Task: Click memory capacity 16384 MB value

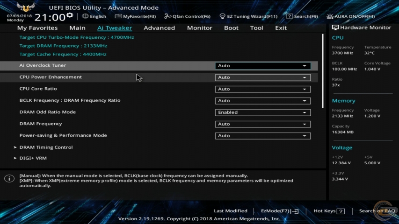Action: [x=343, y=132]
